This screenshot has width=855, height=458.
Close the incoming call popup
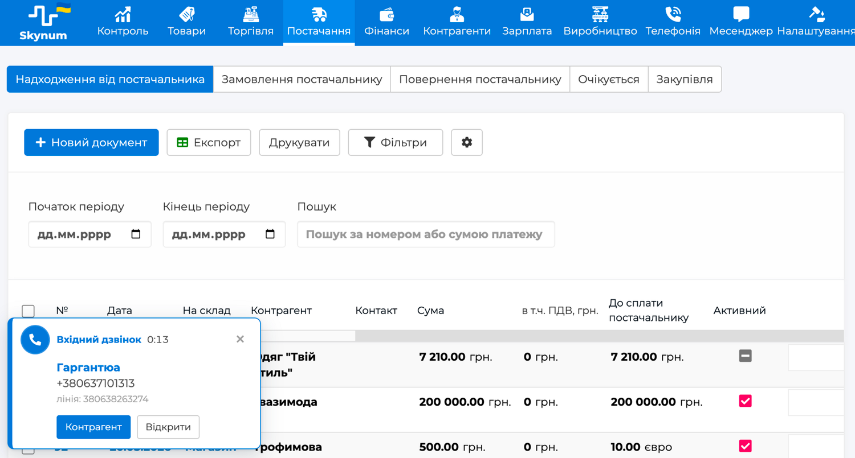(x=240, y=339)
